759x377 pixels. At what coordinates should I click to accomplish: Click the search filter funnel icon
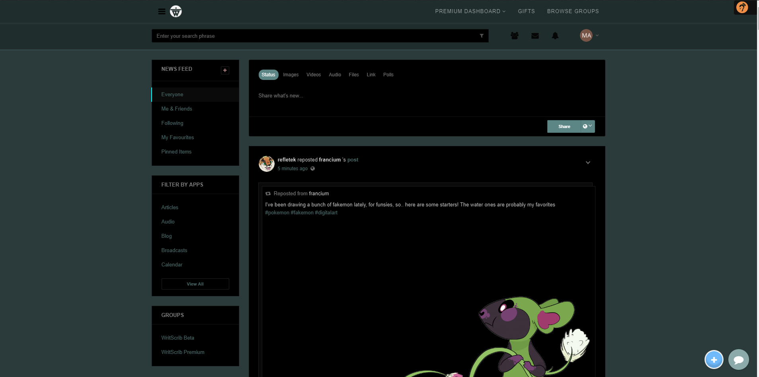482,36
